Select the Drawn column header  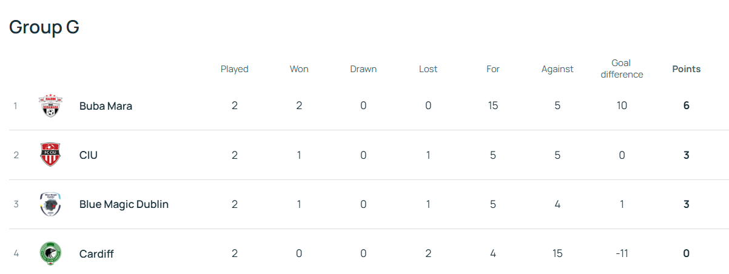coord(363,69)
